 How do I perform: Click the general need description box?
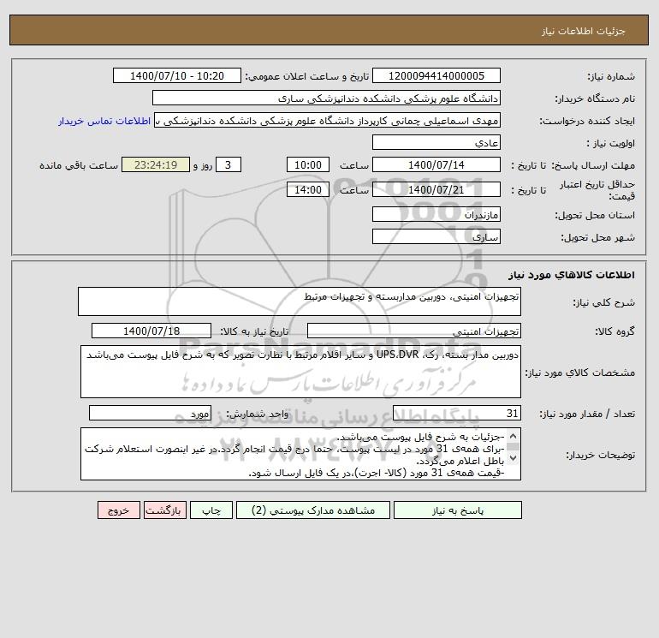click(x=300, y=301)
